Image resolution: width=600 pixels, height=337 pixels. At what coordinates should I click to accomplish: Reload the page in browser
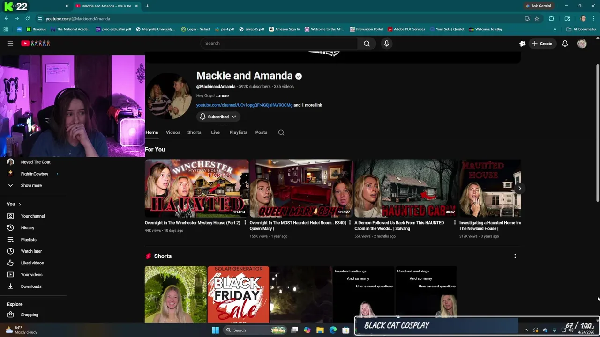(27, 18)
